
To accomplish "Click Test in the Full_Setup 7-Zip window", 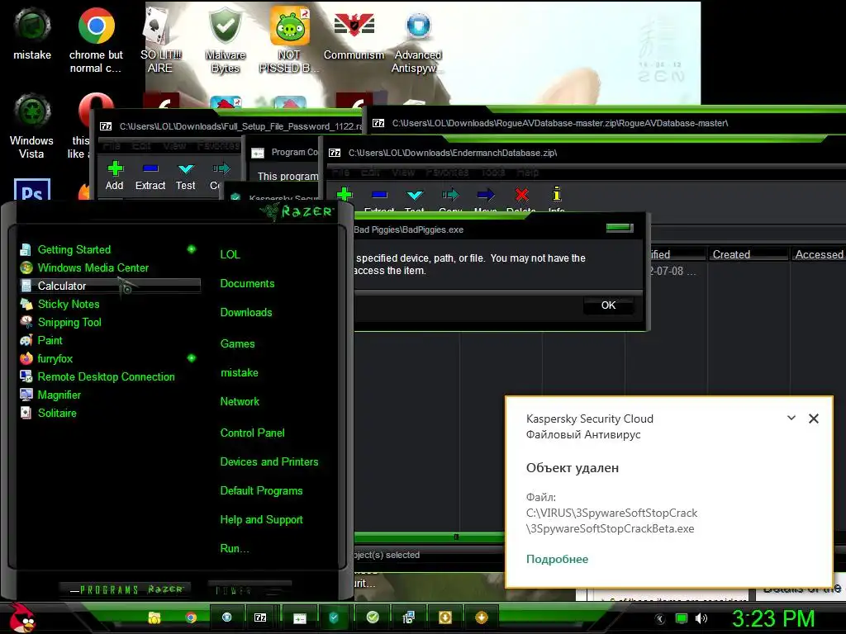I will [x=186, y=177].
